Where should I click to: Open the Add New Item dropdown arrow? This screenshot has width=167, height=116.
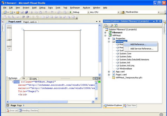(x=14, y=12)
